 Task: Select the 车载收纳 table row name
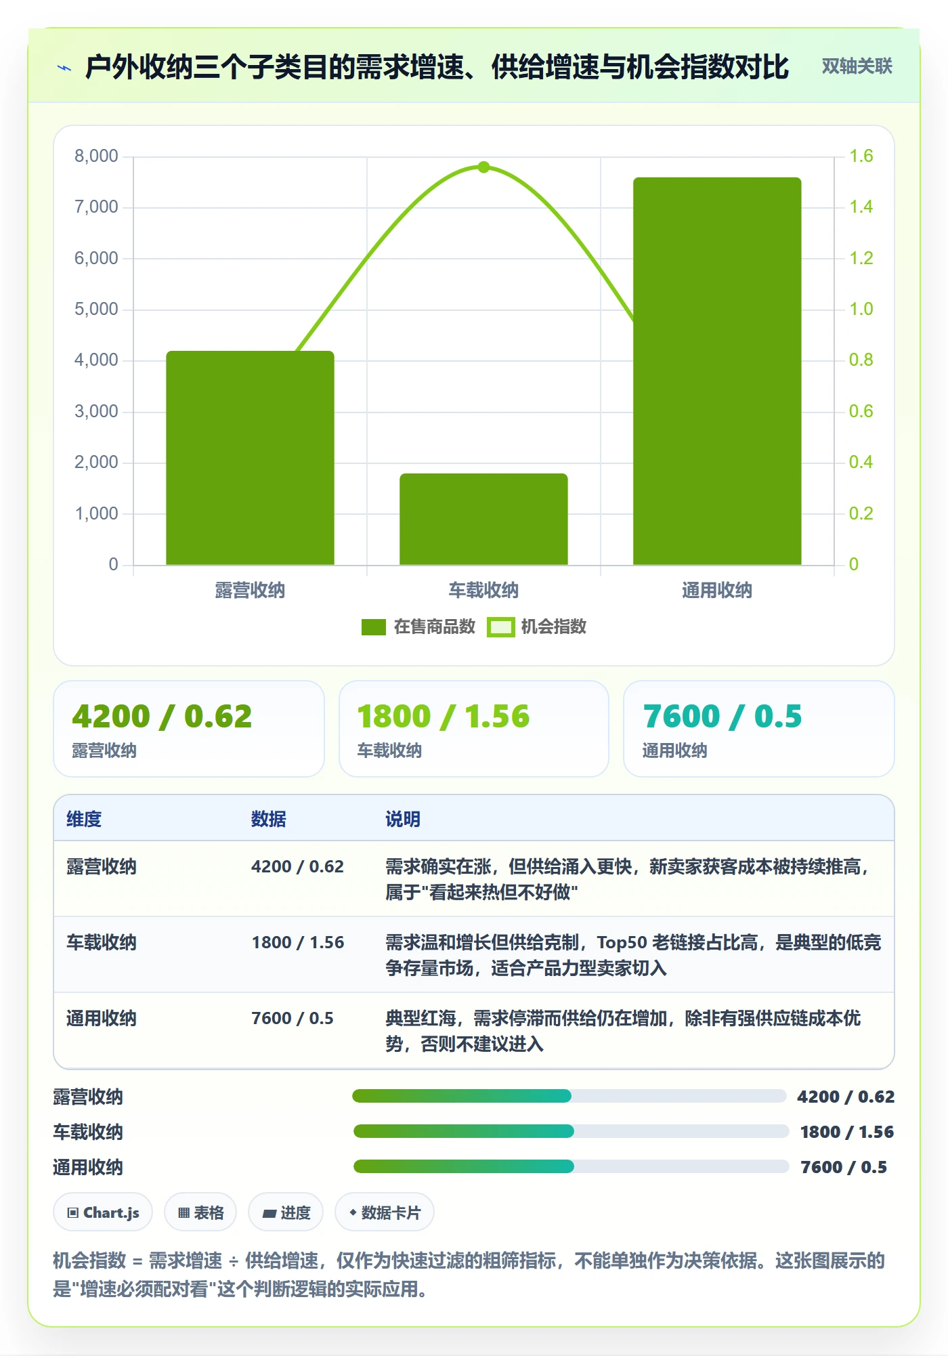[102, 942]
